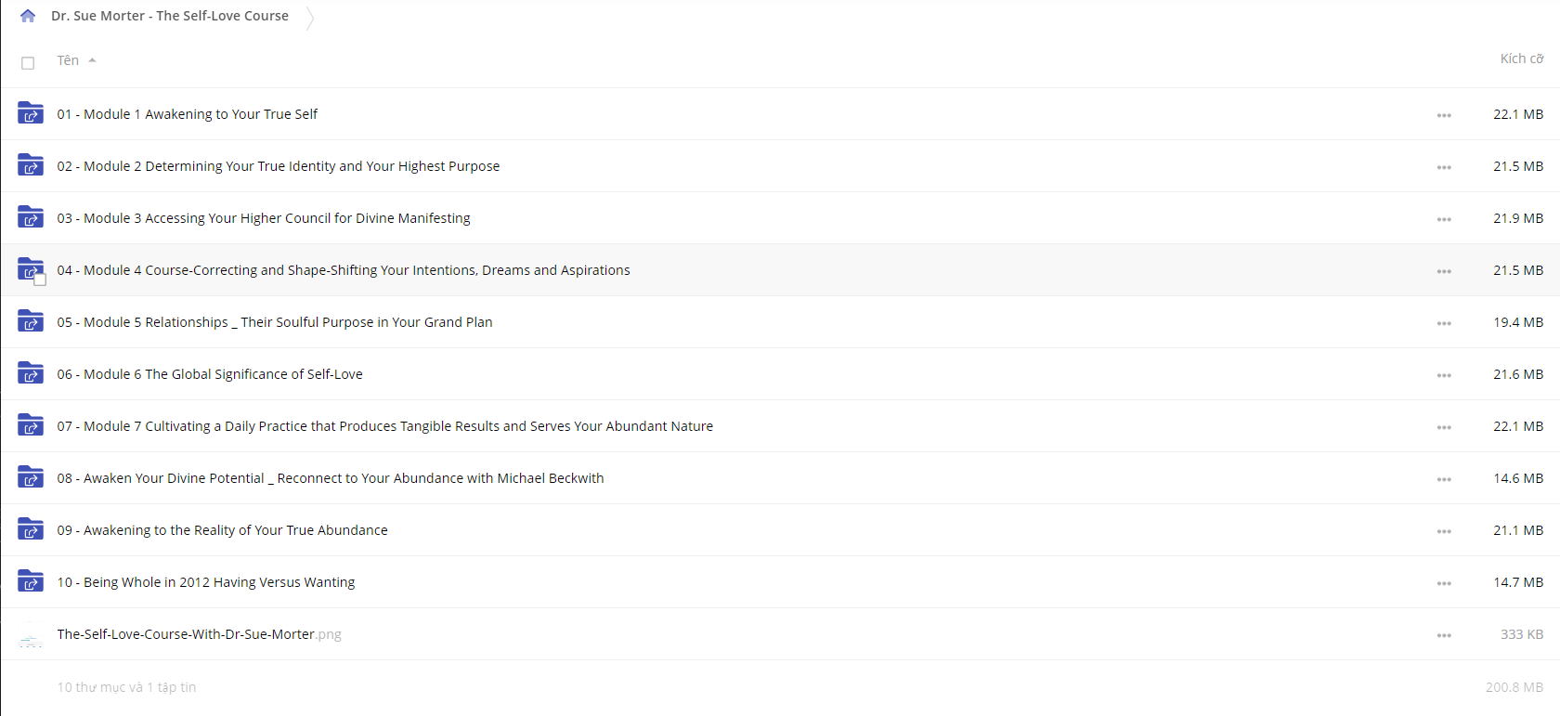Open Dr. Sue Morter breadcrumb folder
Screen dimensions: 1560x716
[170, 16]
